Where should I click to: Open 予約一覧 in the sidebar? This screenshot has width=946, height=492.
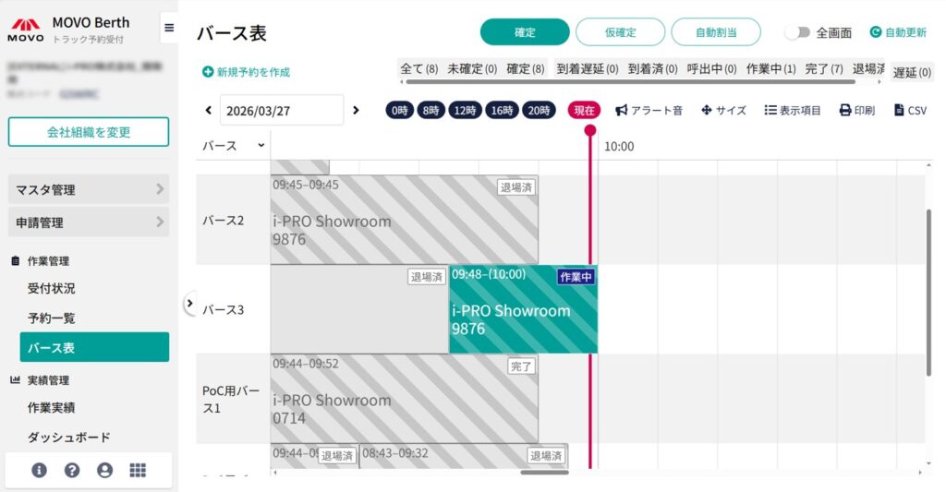click(x=52, y=318)
